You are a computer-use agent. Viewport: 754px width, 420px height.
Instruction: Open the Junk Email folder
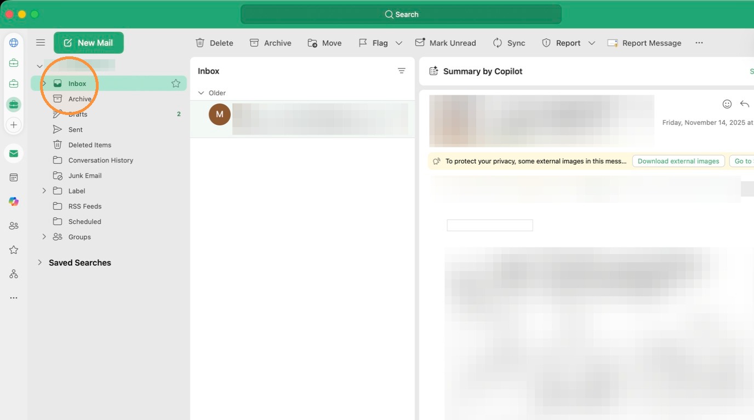[x=108, y=175]
